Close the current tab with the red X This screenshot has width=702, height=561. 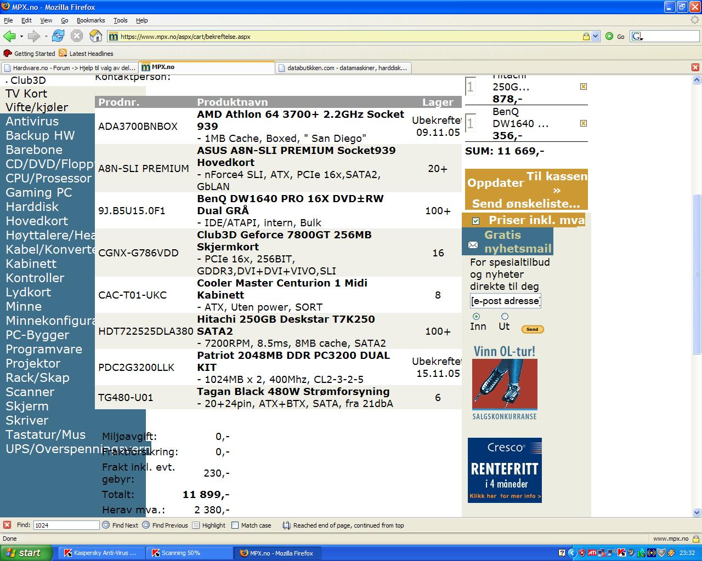tap(695, 67)
